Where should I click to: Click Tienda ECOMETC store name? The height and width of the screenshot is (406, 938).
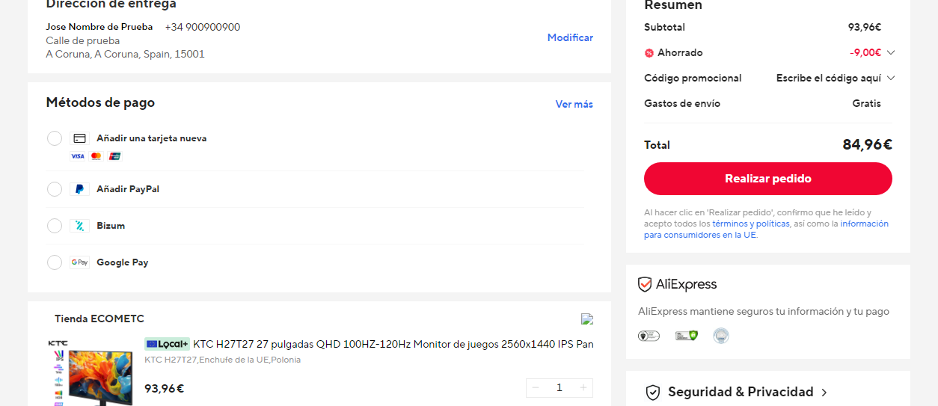(x=99, y=319)
